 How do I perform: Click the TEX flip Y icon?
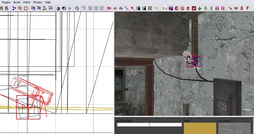click(39, 8)
